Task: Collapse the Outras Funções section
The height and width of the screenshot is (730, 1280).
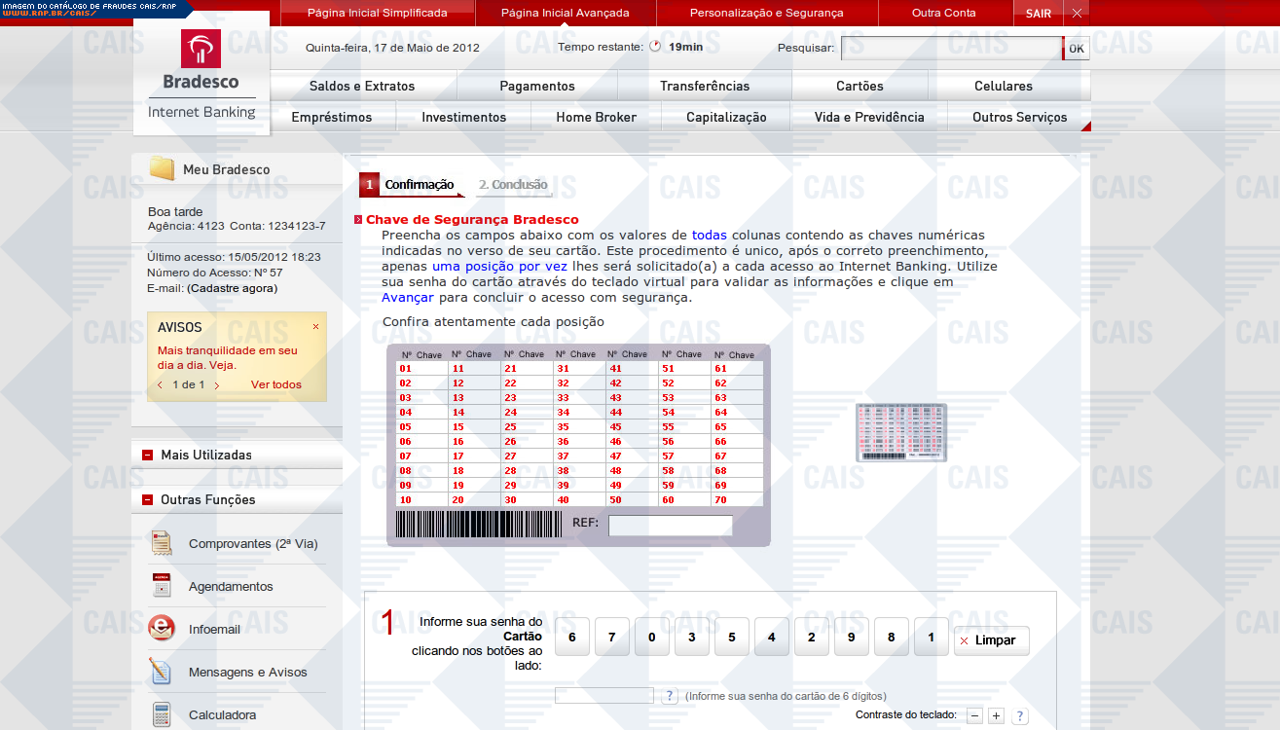Action: 147,500
